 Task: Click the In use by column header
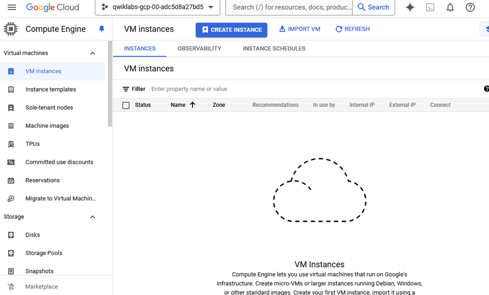coord(324,105)
